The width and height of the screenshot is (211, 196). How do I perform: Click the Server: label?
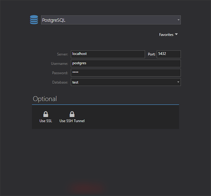pos(63,54)
